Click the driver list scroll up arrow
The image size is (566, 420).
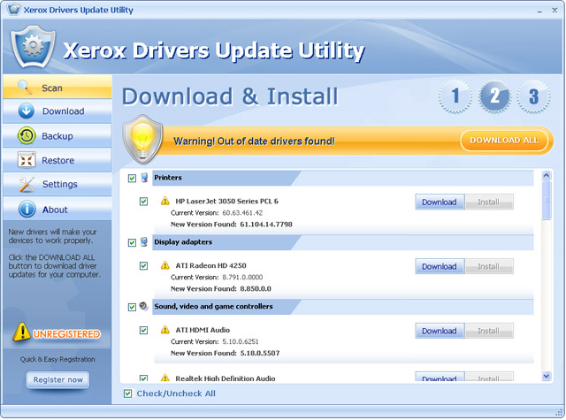pyautogui.click(x=547, y=176)
